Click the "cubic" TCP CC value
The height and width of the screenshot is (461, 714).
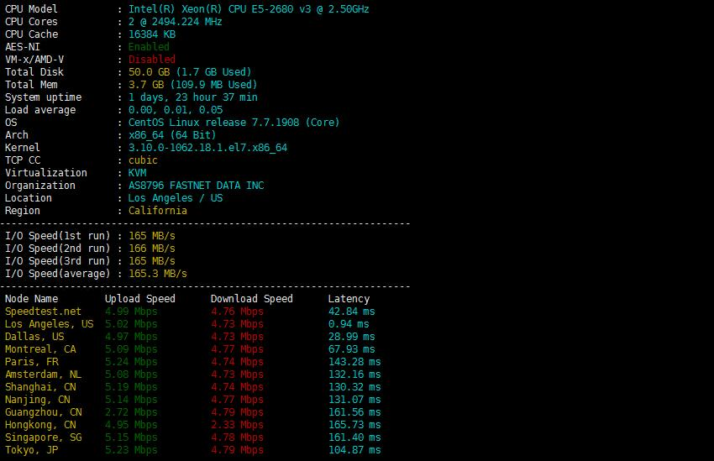(x=143, y=160)
